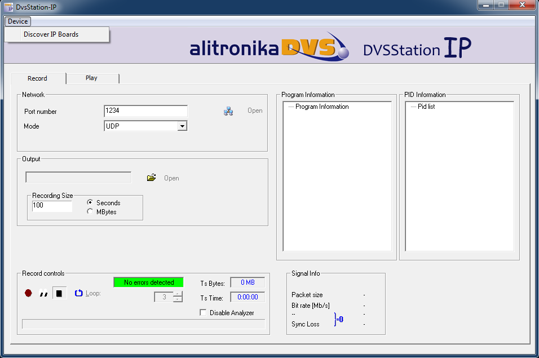Choose MBytes as recording size unit
Screen dimensions: 539x358
tap(90, 212)
